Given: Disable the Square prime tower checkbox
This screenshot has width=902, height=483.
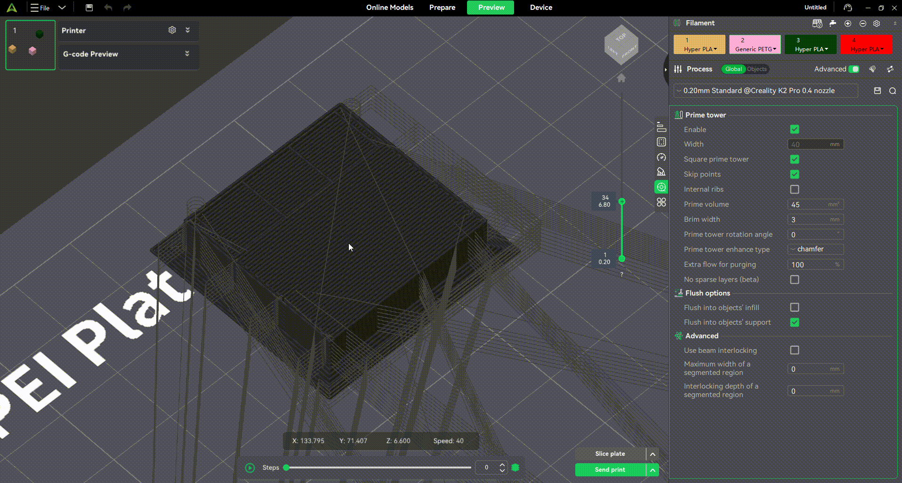Looking at the screenshot, I should coord(795,159).
